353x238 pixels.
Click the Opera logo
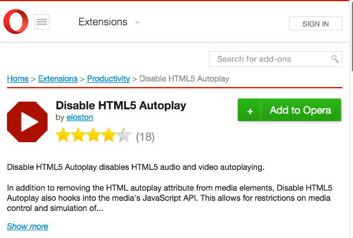click(x=16, y=22)
